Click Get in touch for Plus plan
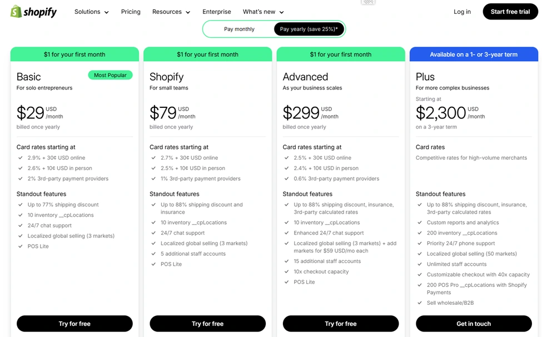 (474, 324)
